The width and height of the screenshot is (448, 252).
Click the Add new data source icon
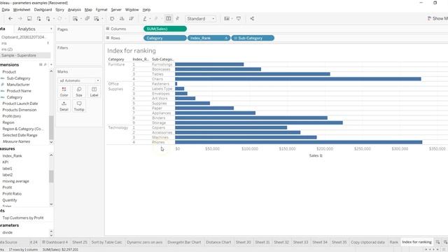(x=39, y=19)
